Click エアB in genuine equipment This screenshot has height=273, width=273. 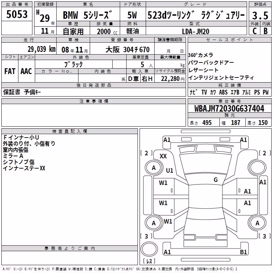pyautogui.click(x=235, y=92)
